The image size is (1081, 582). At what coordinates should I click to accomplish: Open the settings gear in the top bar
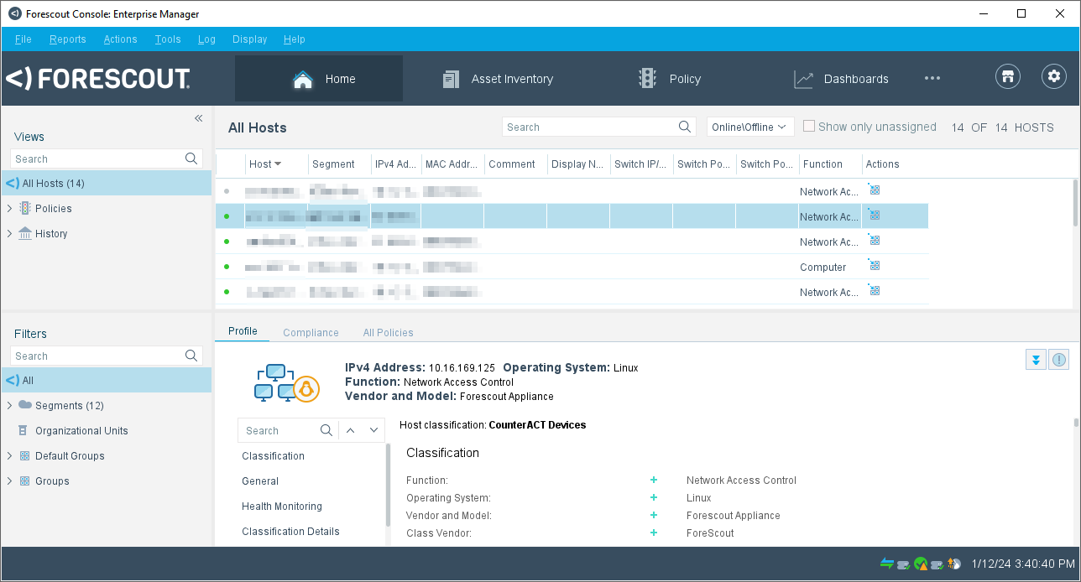coord(1054,76)
